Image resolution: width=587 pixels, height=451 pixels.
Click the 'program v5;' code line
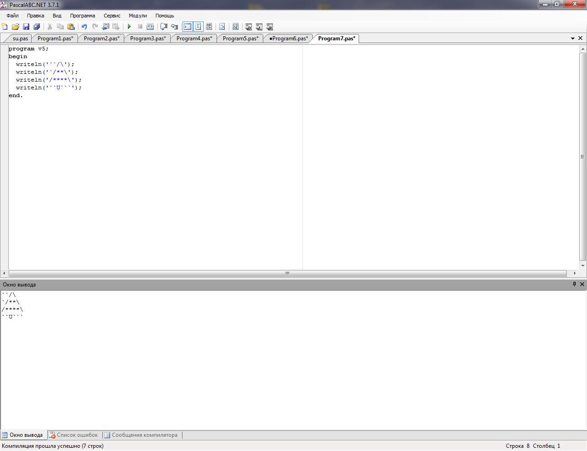click(x=28, y=49)
